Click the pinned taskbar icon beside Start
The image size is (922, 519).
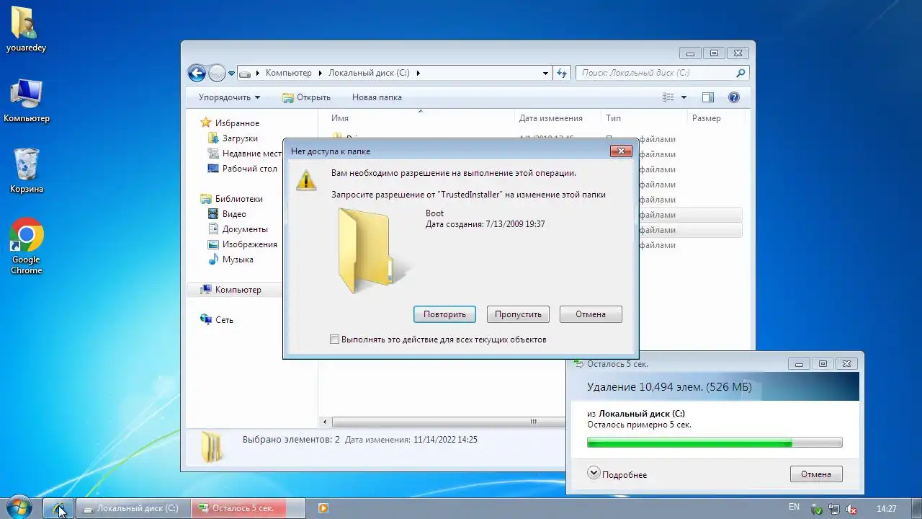tap(58, 508)
